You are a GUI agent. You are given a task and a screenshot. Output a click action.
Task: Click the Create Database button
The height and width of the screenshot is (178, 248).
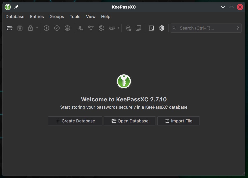75,121
